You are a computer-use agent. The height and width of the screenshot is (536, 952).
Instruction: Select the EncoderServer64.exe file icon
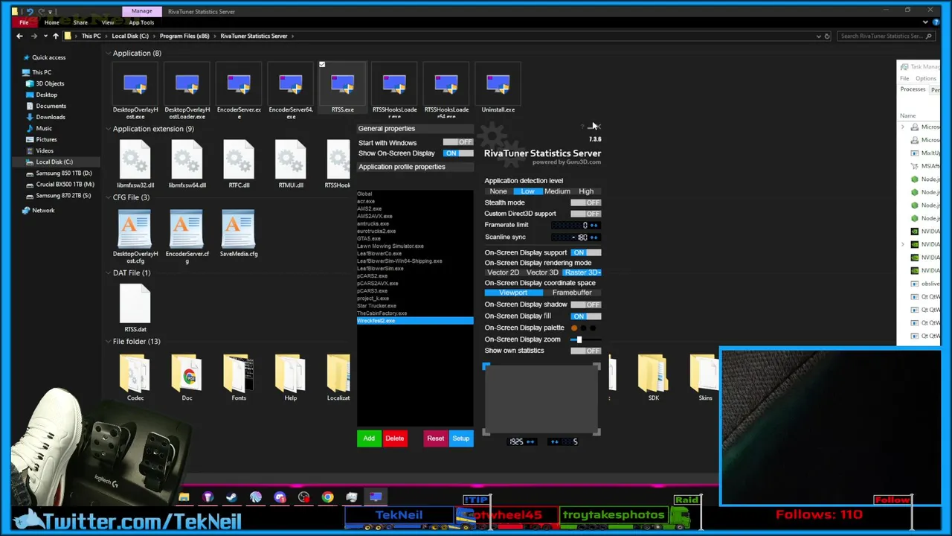pyautogui.click(x=291, y=86)
